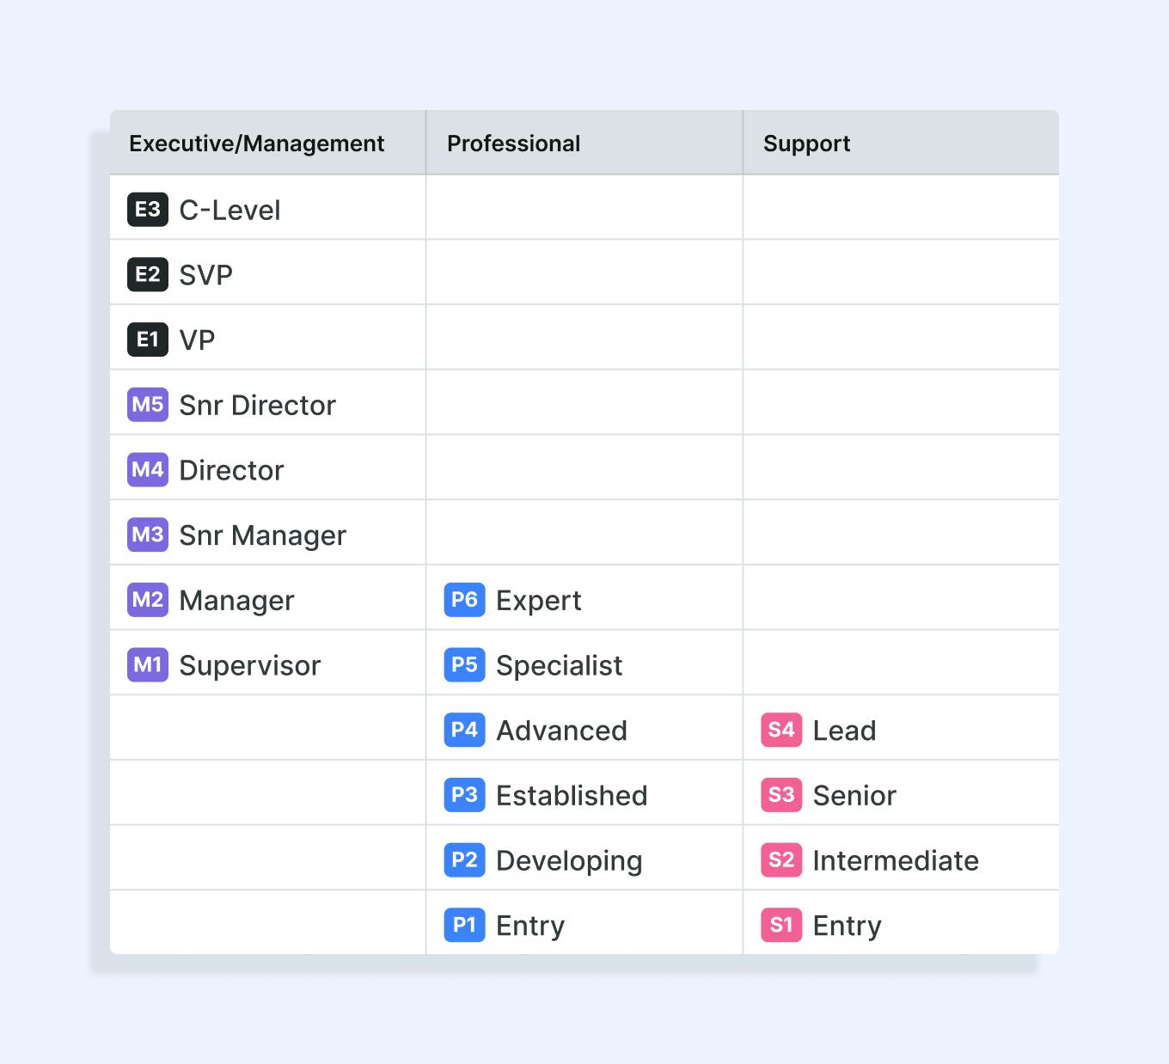Select the S3 Senior badge
This screenshot has width=1169, height=1064.
781,795
